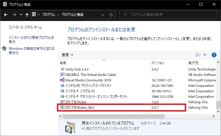Select インテル® シリアル IO
The image size is (221, 136).
[80, 91]
